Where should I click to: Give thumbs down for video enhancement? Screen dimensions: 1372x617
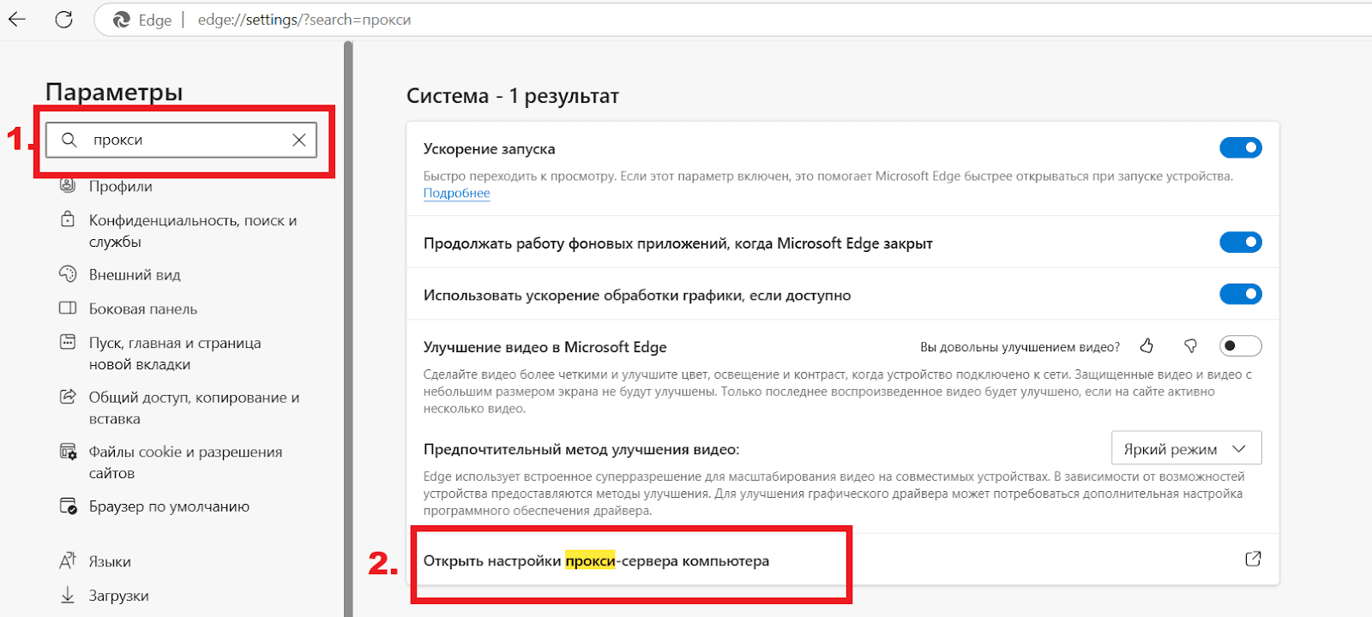click(x=1190, y=346)
